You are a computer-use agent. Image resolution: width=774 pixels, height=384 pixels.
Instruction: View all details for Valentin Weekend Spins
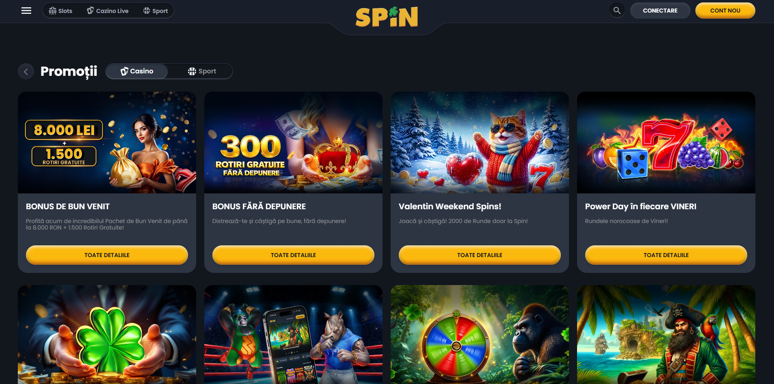[x=480, y=255]
